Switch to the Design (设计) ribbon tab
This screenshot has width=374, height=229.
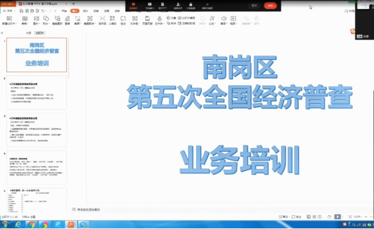click(x=85, y=11)
